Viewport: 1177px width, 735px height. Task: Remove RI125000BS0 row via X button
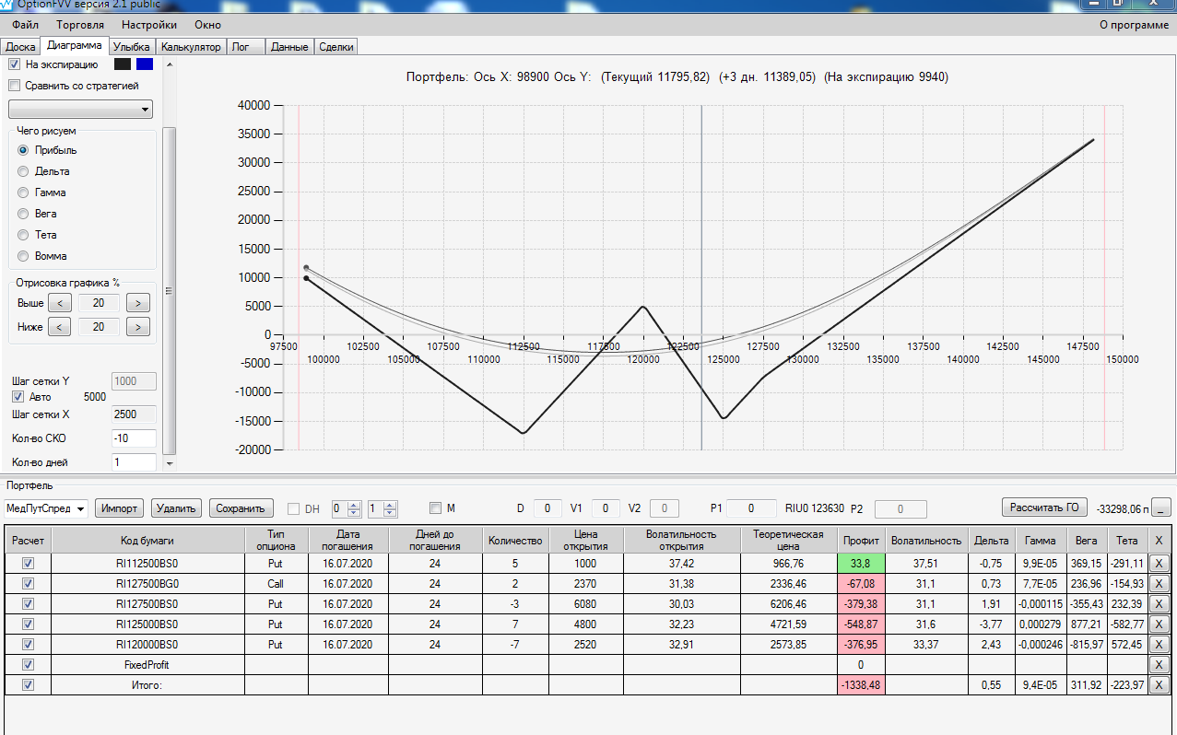pos(1159,624)
